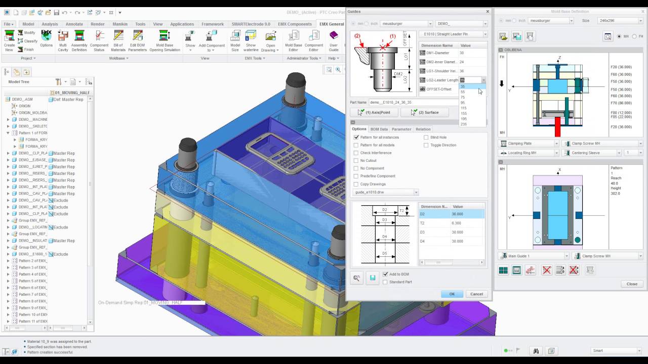Open Main Guide 1 dropdown

point(534,256)
